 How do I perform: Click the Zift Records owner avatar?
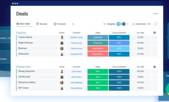[62, 77]
